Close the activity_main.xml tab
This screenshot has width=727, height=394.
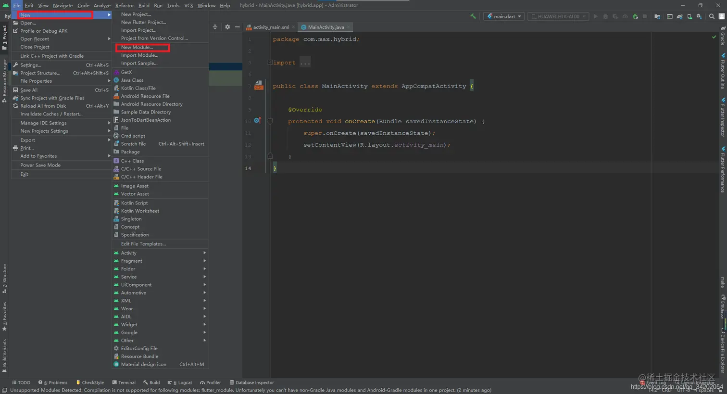tap(293, 27)
